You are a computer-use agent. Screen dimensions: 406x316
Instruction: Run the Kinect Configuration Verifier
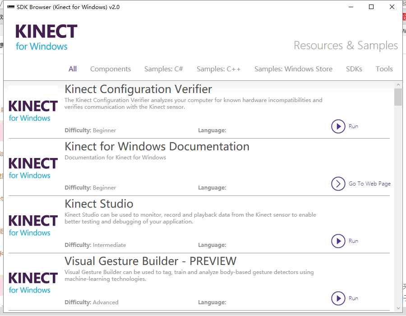pyautogui.click(x=338, y=126)
